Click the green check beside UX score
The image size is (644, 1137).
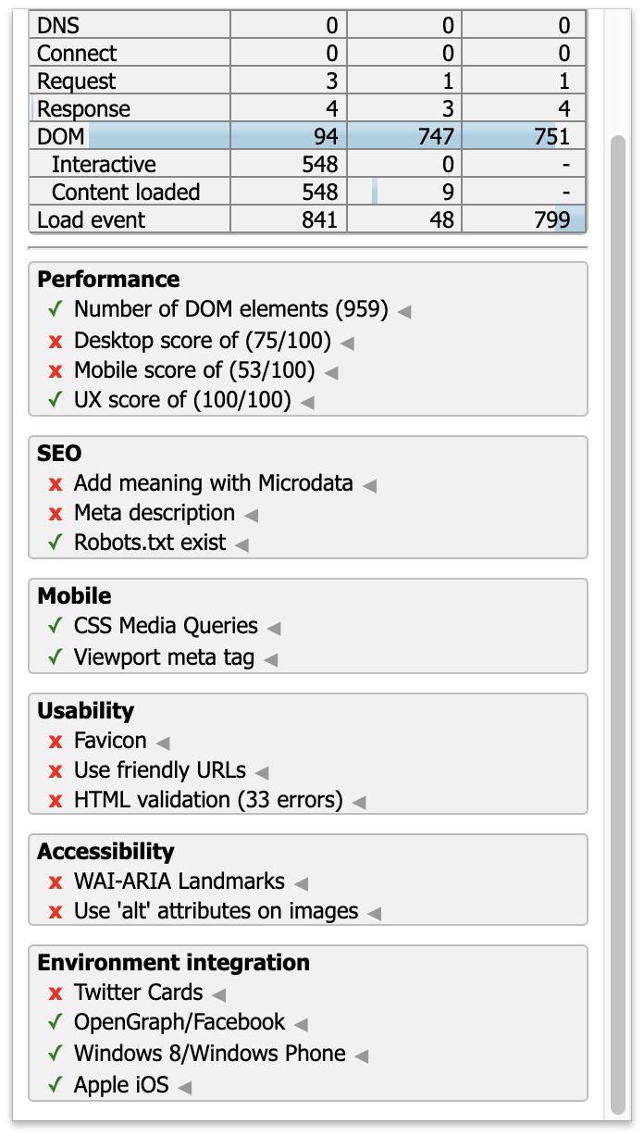56,401
